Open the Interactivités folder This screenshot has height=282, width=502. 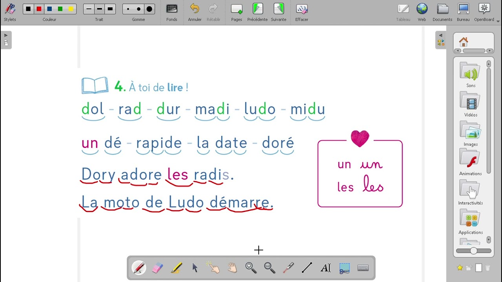click(471, 193)
